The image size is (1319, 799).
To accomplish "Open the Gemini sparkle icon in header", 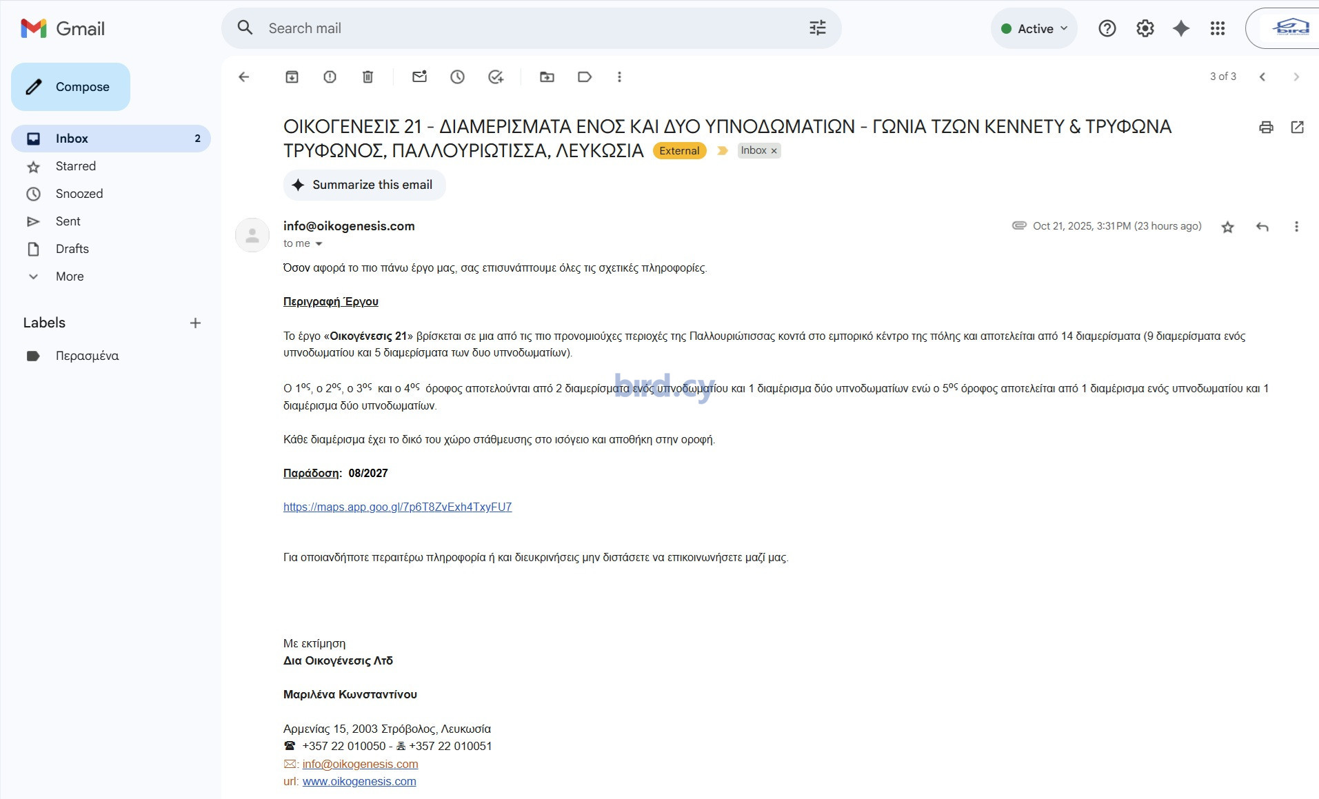I will tap(1181, 28).
